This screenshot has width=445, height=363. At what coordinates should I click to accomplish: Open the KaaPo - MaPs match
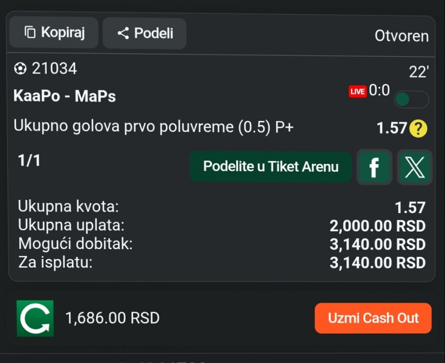point(65,96)
